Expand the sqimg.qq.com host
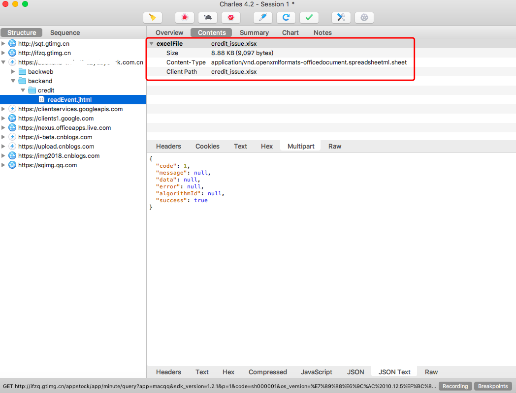 point(3,165)
